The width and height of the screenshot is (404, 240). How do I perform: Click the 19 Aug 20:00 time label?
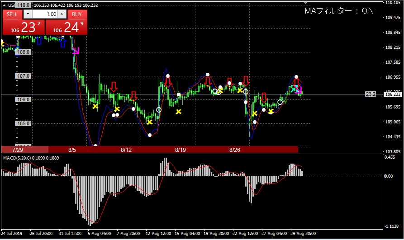[216, 234]
